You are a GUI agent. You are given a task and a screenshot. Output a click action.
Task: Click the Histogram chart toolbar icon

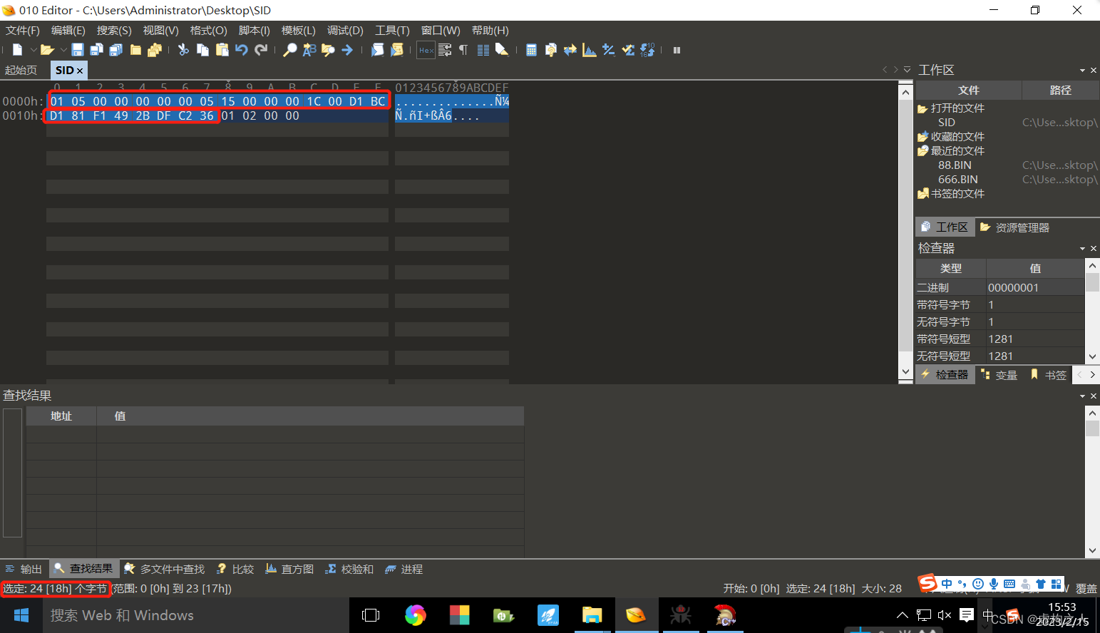[x=590, y=50]
